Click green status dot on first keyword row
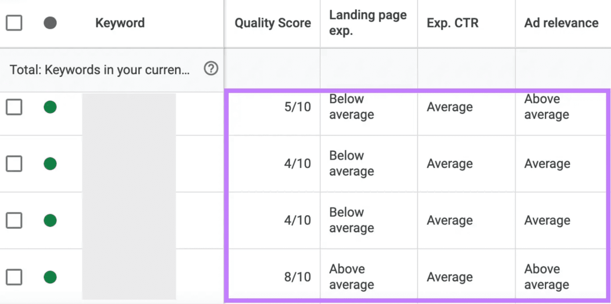611x304 pixels. 49,107
